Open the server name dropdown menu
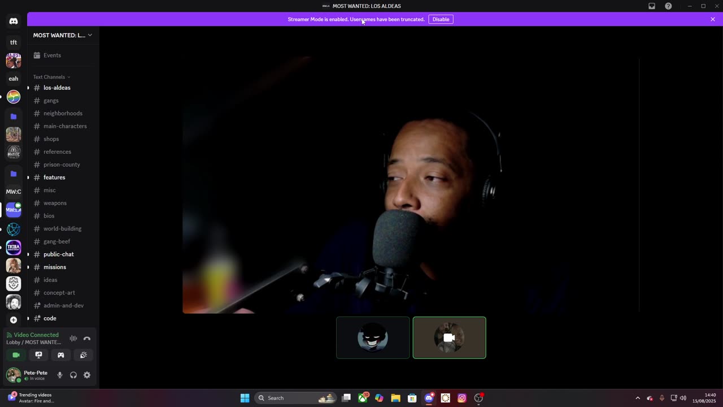 pyautogui.click(x=63, y=35)
